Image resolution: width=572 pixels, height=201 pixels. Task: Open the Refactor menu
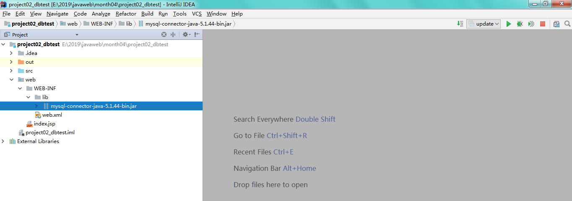click(126, 14)
